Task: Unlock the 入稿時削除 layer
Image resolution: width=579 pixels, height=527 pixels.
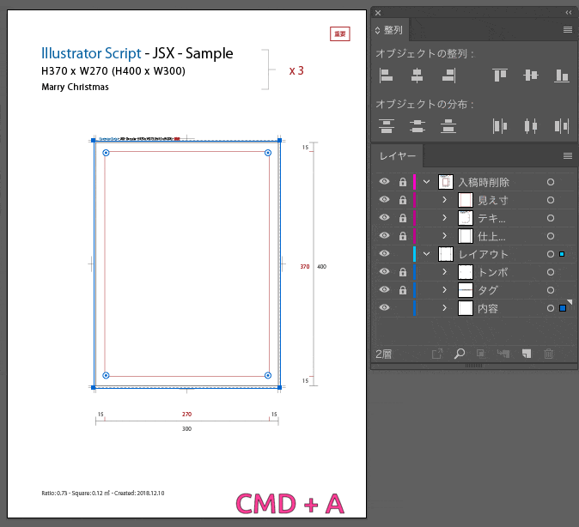Action: (x=403, y=182)
